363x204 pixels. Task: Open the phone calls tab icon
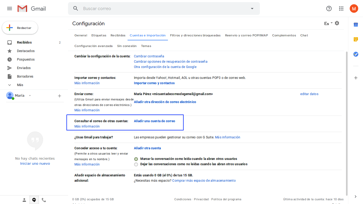(x=44, y=200)
